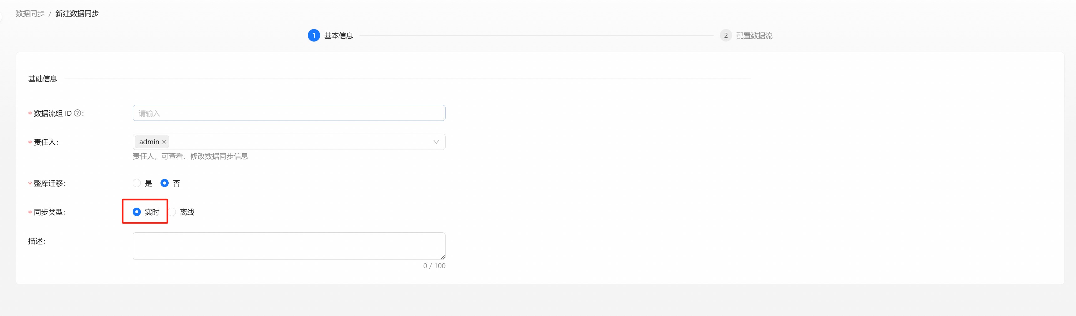Click the 0 / 100 character counter
The image size is (1076, 316).
coord(434,266)
